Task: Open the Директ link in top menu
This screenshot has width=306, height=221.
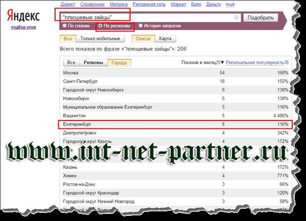Action: click(x=68, y=4)
